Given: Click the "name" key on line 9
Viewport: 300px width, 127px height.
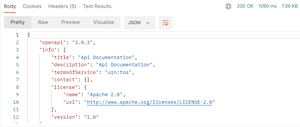Looking at the screenshot, I should pos(72,95).
